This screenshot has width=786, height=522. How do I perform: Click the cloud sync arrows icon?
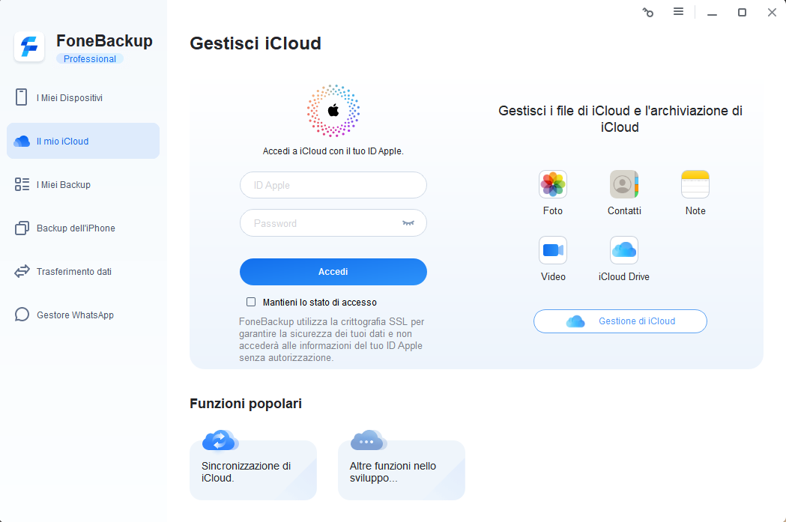click(220, 440)
